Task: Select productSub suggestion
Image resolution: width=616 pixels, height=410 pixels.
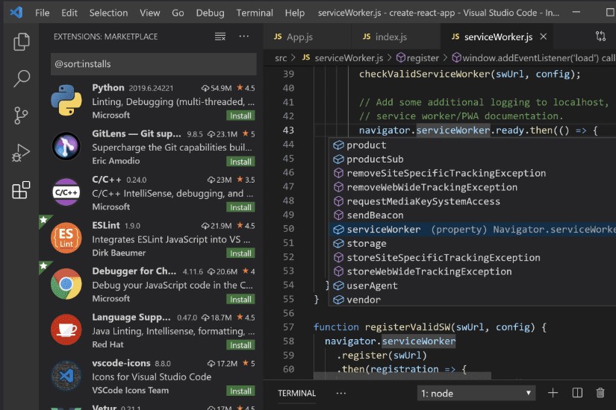Action: [471, 160]
